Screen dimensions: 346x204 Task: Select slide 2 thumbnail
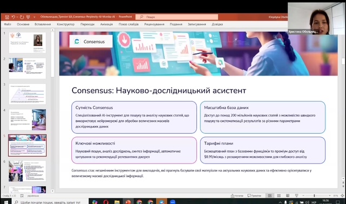pos(28,69)
